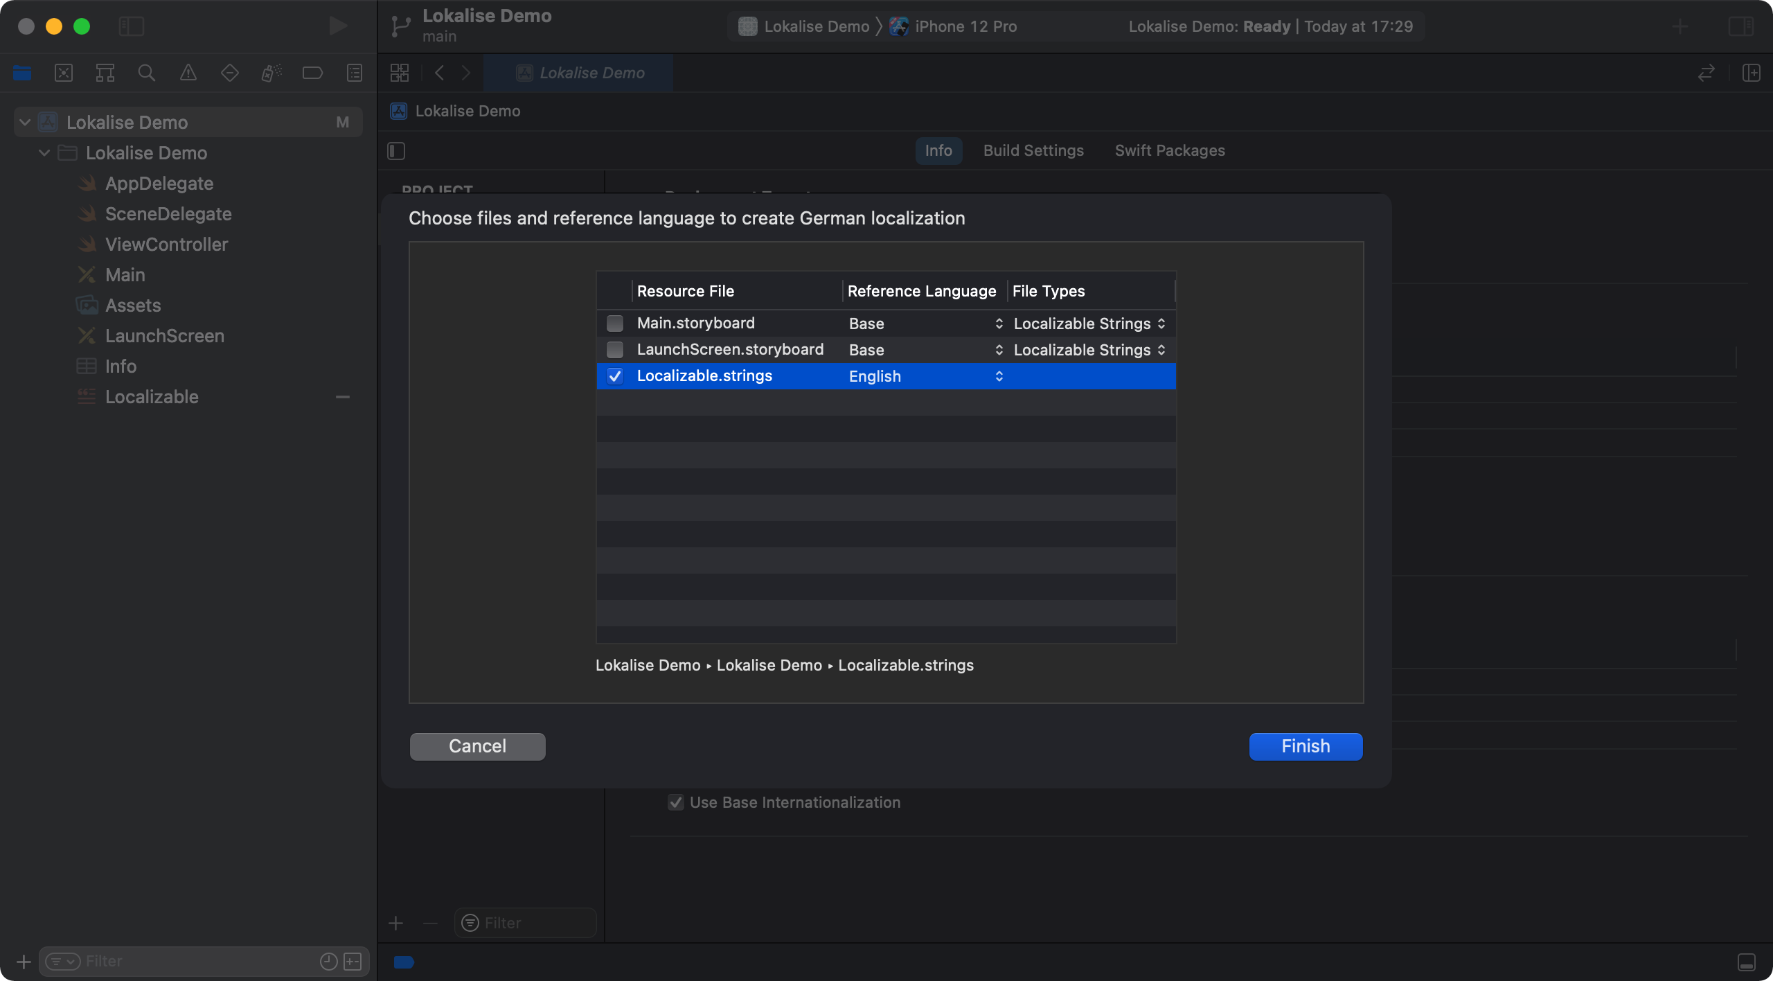Open the Breakpoint navigator icon
The width and height of the screenshot is (1773, 981).
(313, 73)
